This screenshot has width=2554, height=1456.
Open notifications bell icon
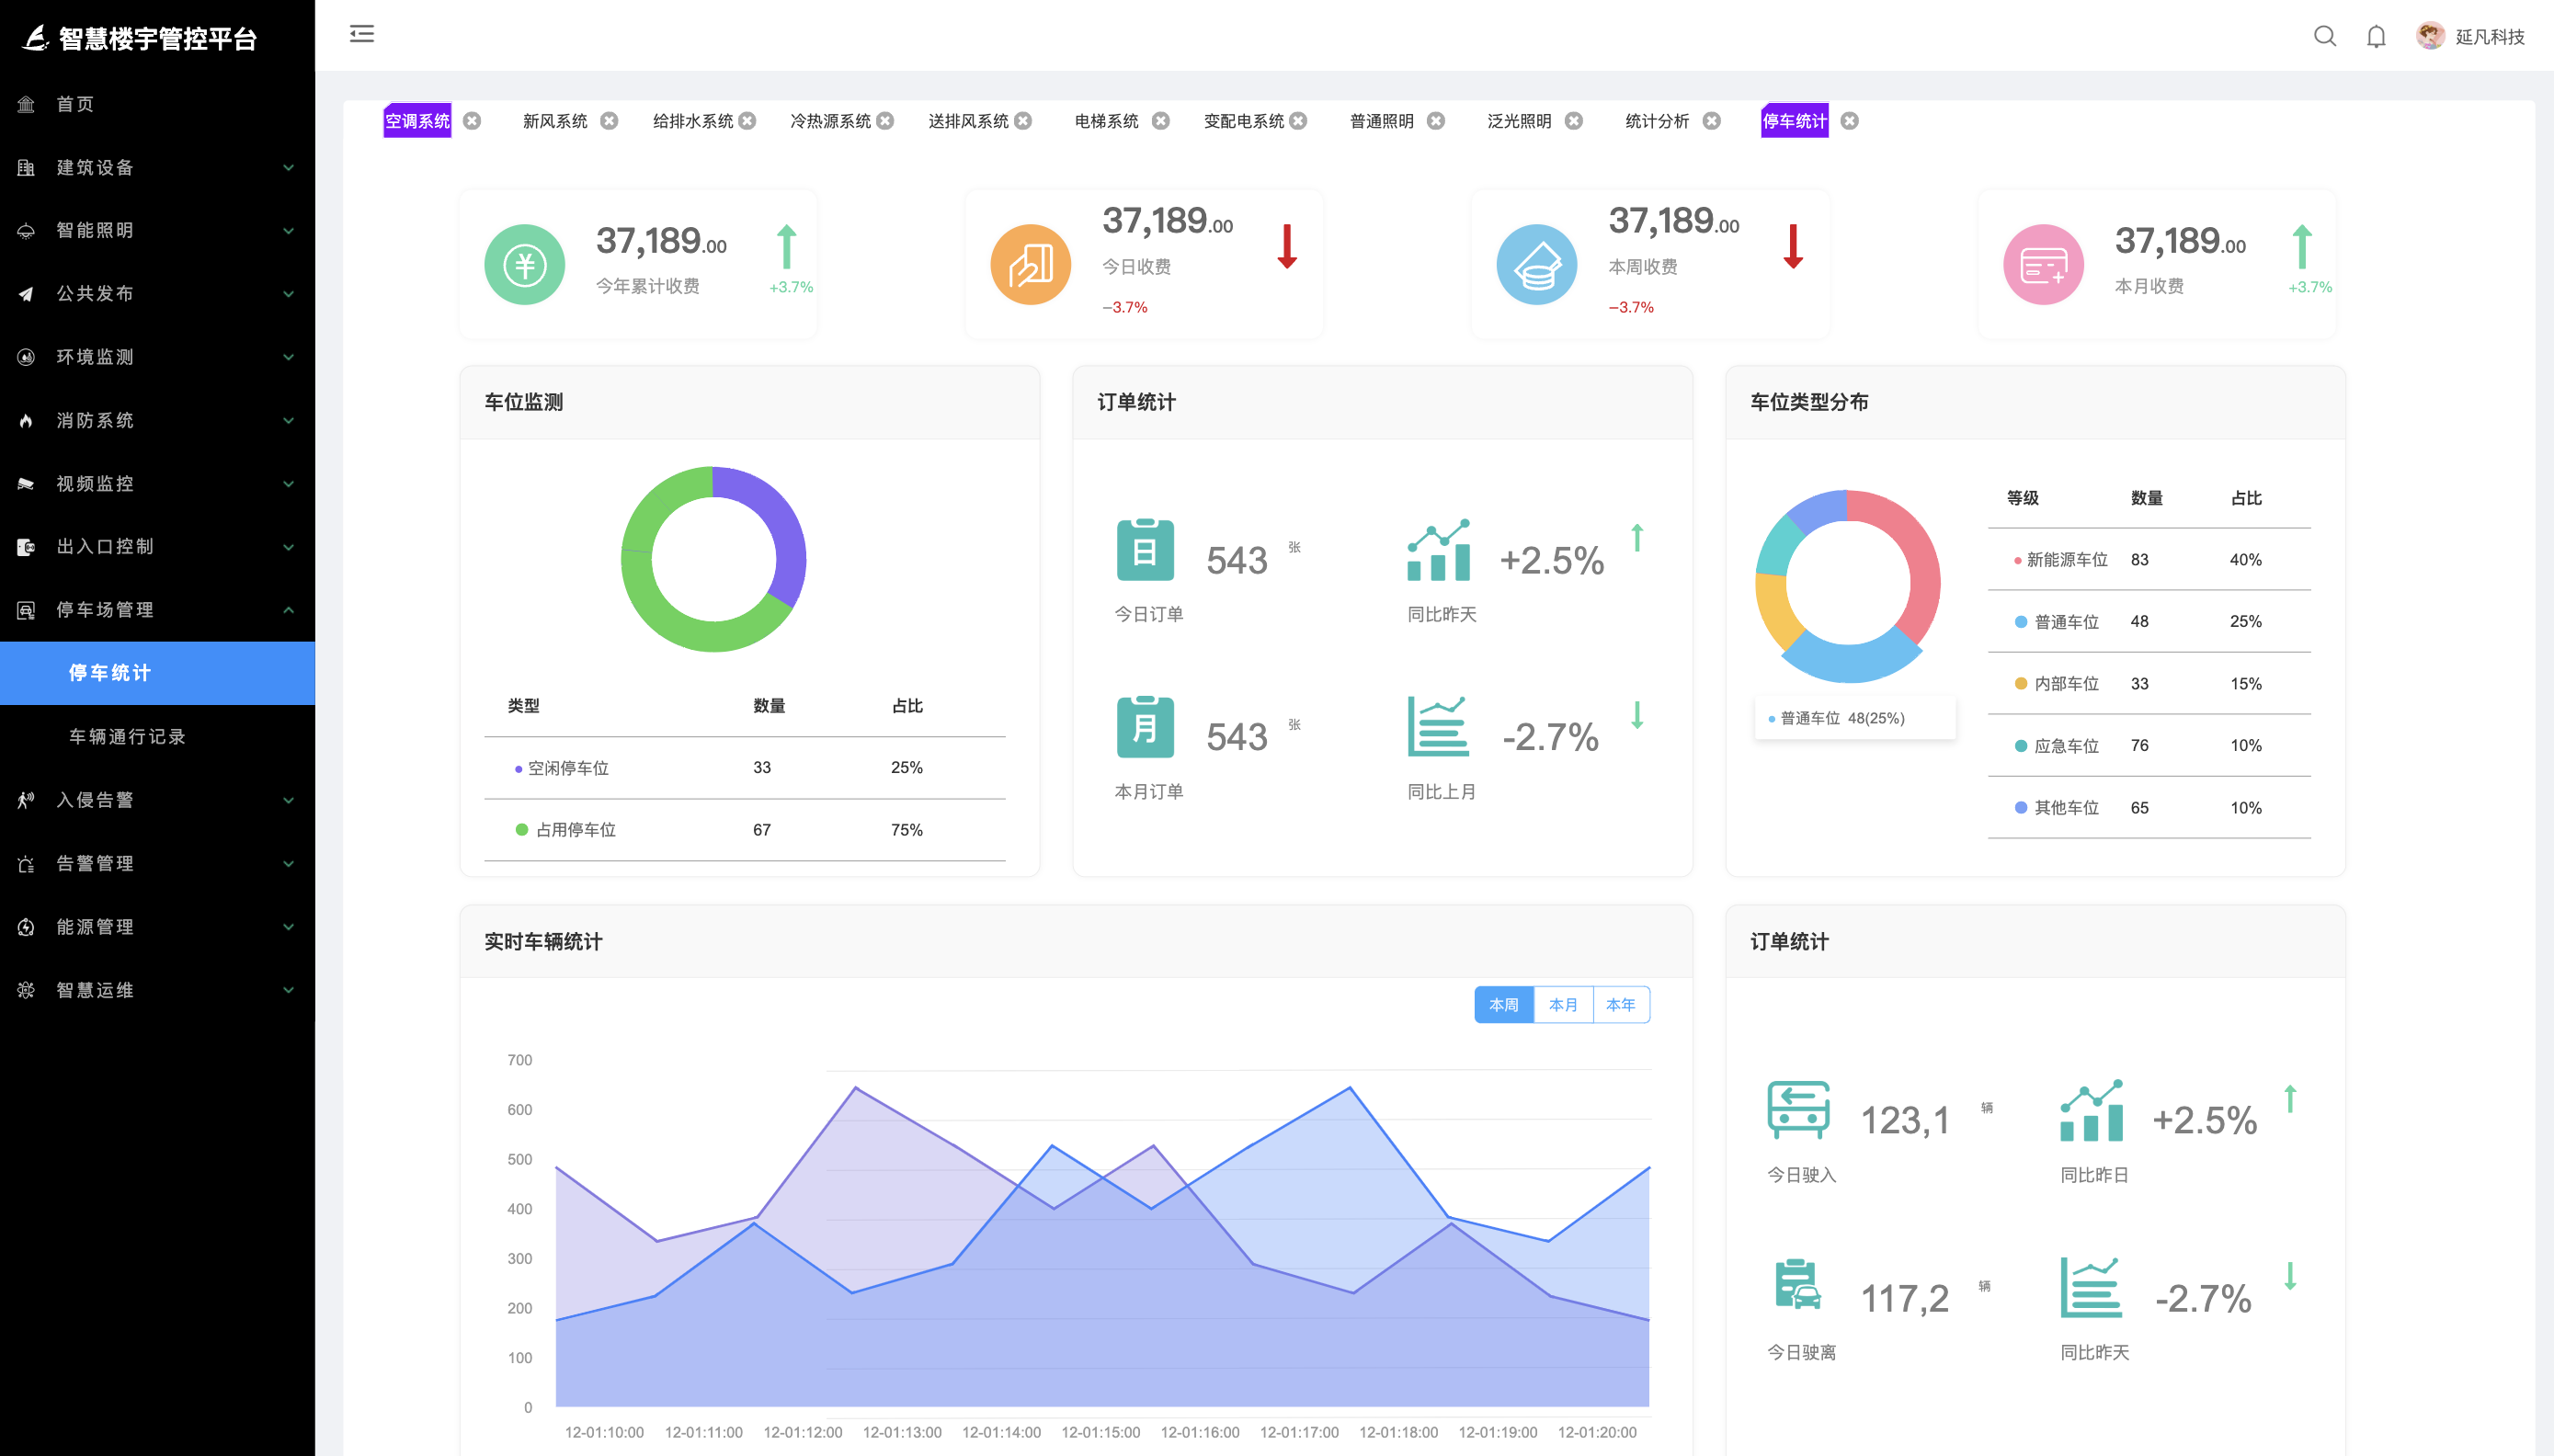tap(2376, 37)
